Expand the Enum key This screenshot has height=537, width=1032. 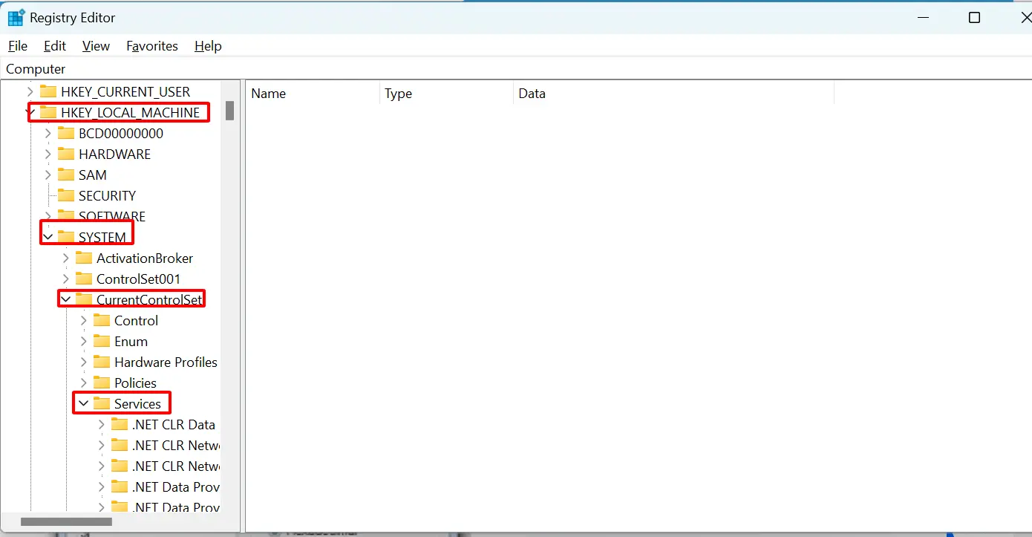click(x=84, y=341)
